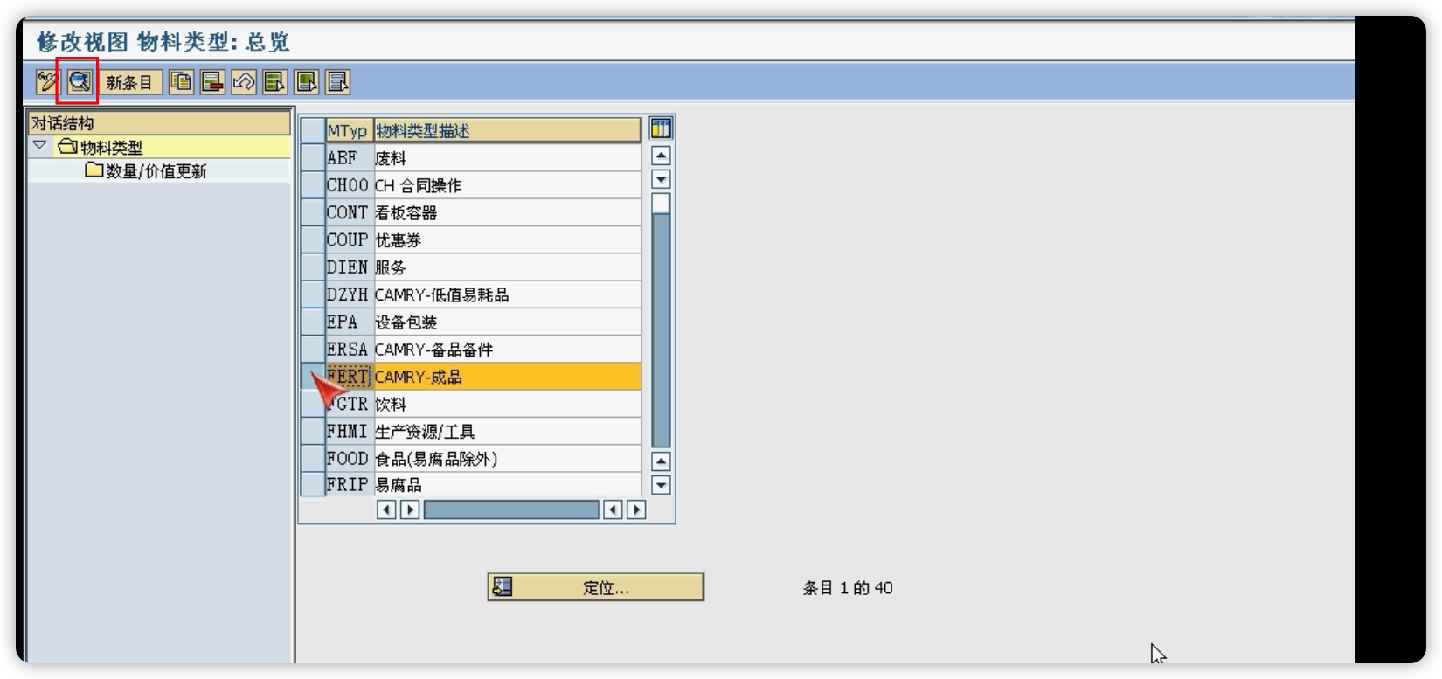Viewport: 1442px width, 679px height.
Task: Select the row marker for DZYH
Action: (312, 294)
